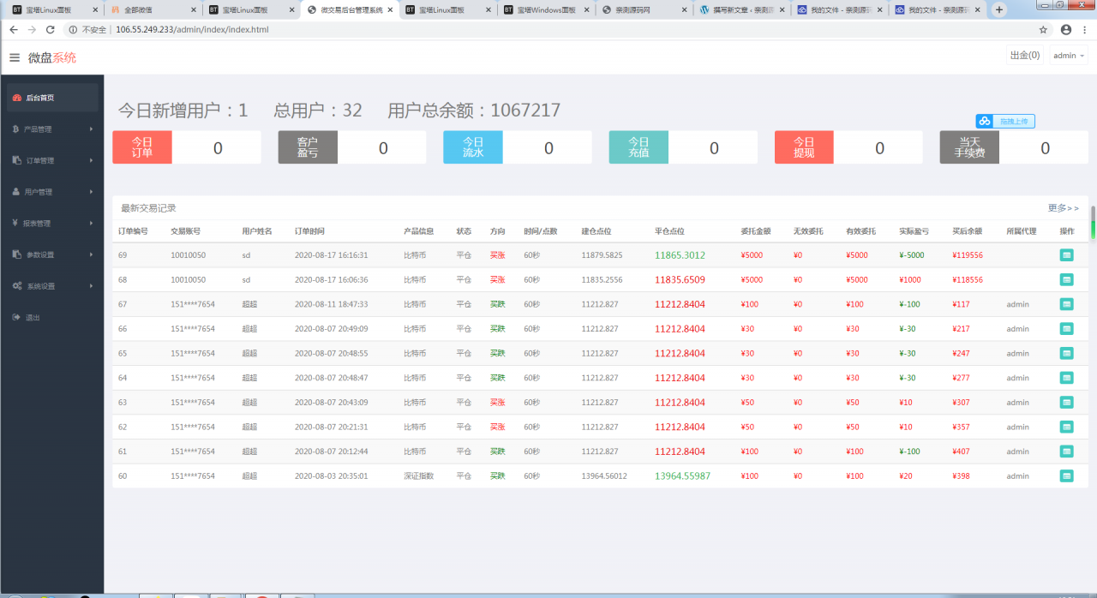Switch to the 撰写新文章 browser tab
The height and width of the screenshot is (598, 1097).
tap(740, 10)
